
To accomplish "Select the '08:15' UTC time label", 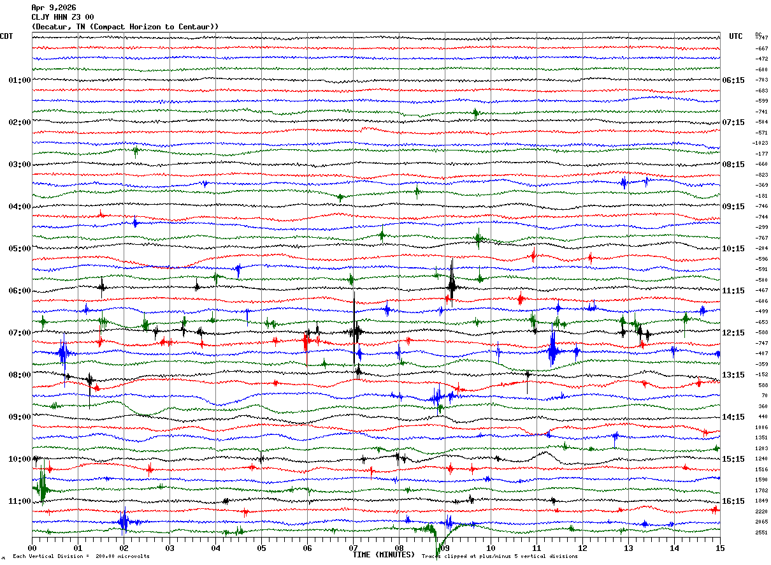I will (733, 165).
